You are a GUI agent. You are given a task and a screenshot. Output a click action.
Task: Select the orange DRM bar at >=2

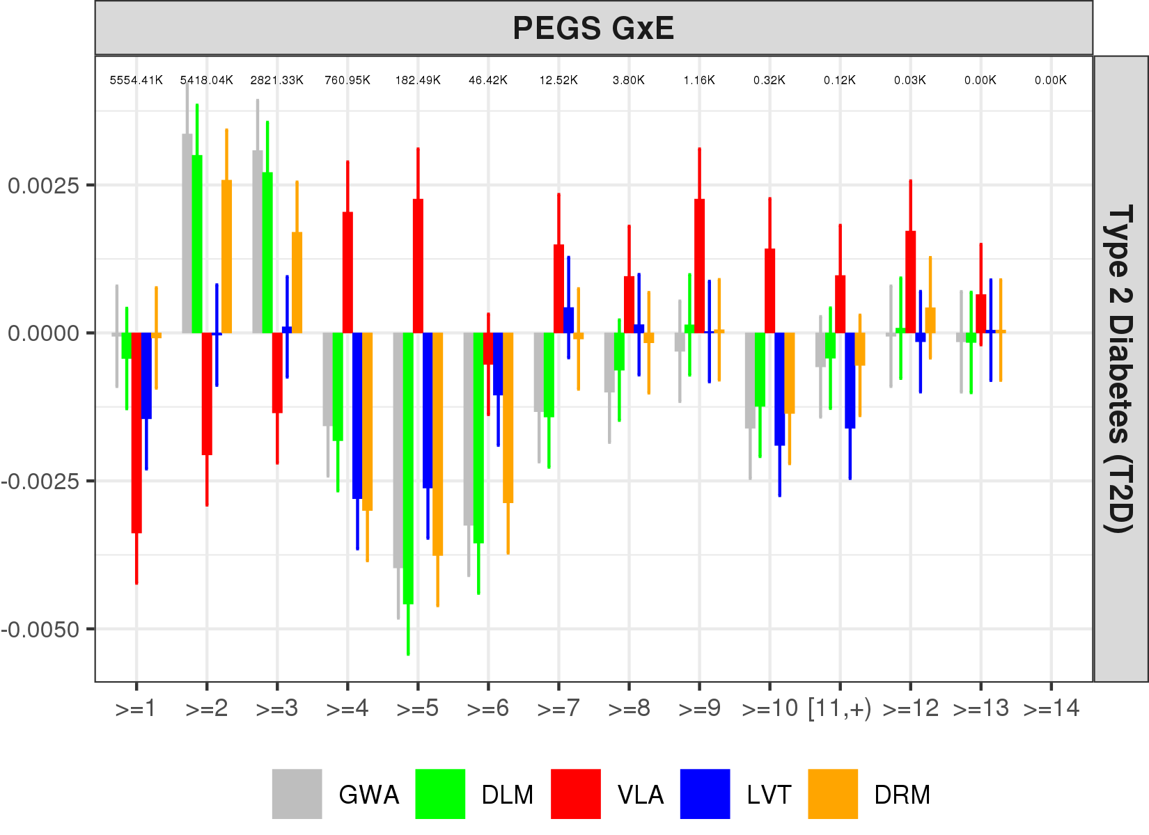coord(226,257)
